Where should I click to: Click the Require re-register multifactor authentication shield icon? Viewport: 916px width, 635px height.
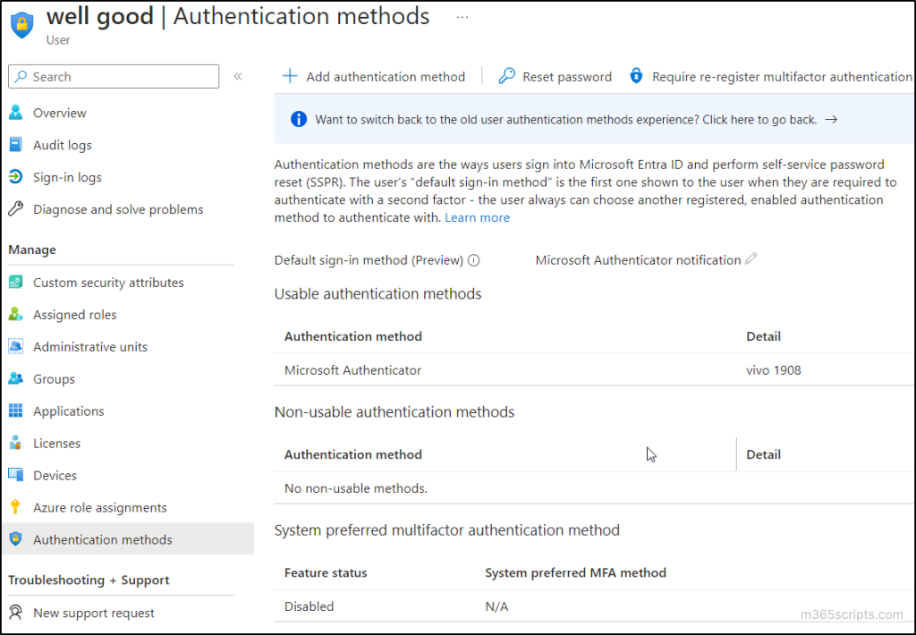click(x=636, y=76)
